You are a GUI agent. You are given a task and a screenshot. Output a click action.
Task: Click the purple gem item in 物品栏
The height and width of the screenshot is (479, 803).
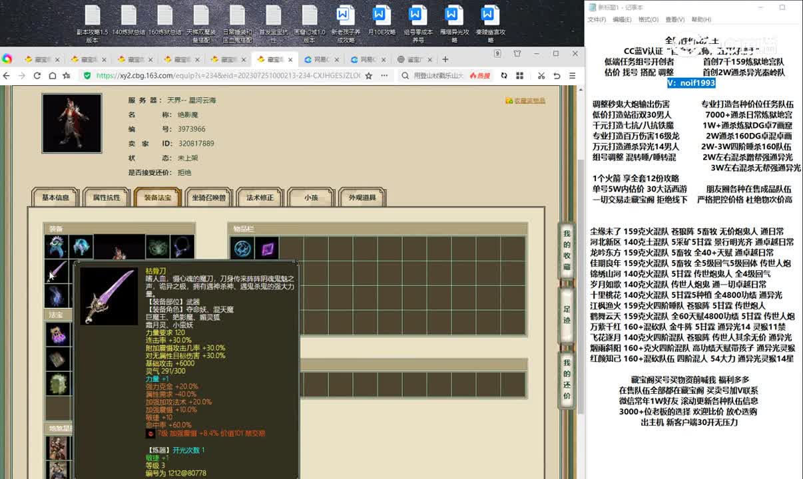[x=266, y=247]
